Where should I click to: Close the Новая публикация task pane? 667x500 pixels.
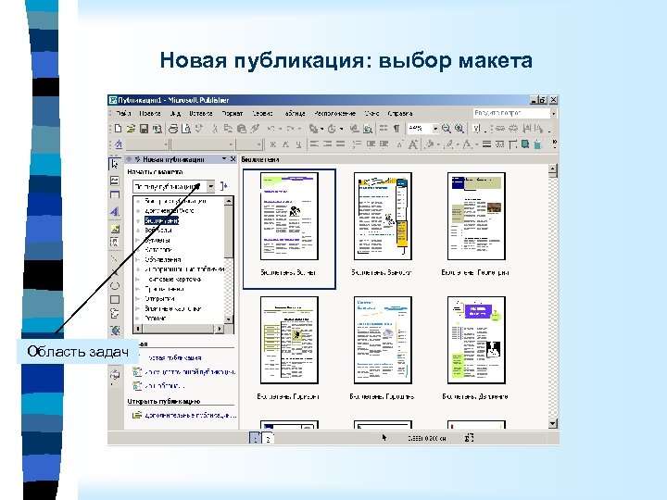coord(233,159)
